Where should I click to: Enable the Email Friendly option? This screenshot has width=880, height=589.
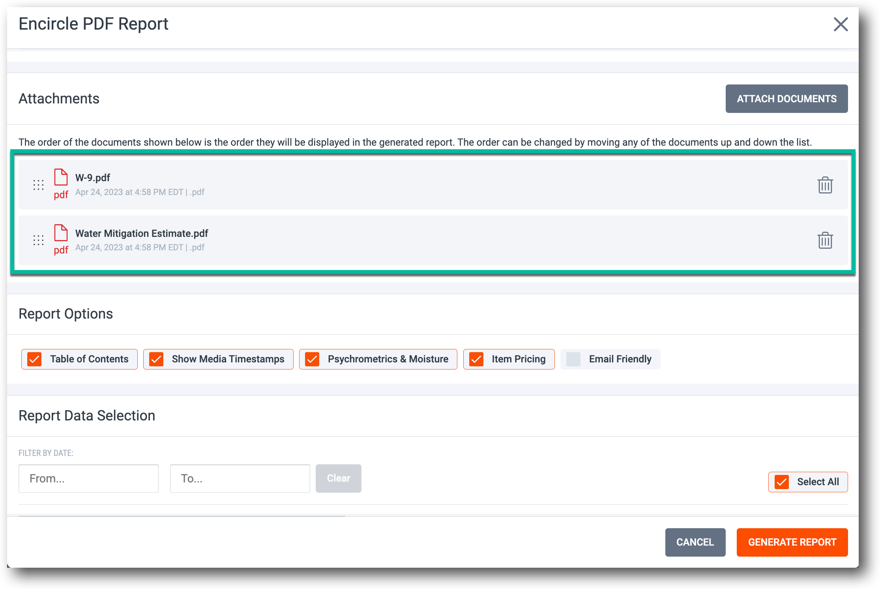[573, 359]
